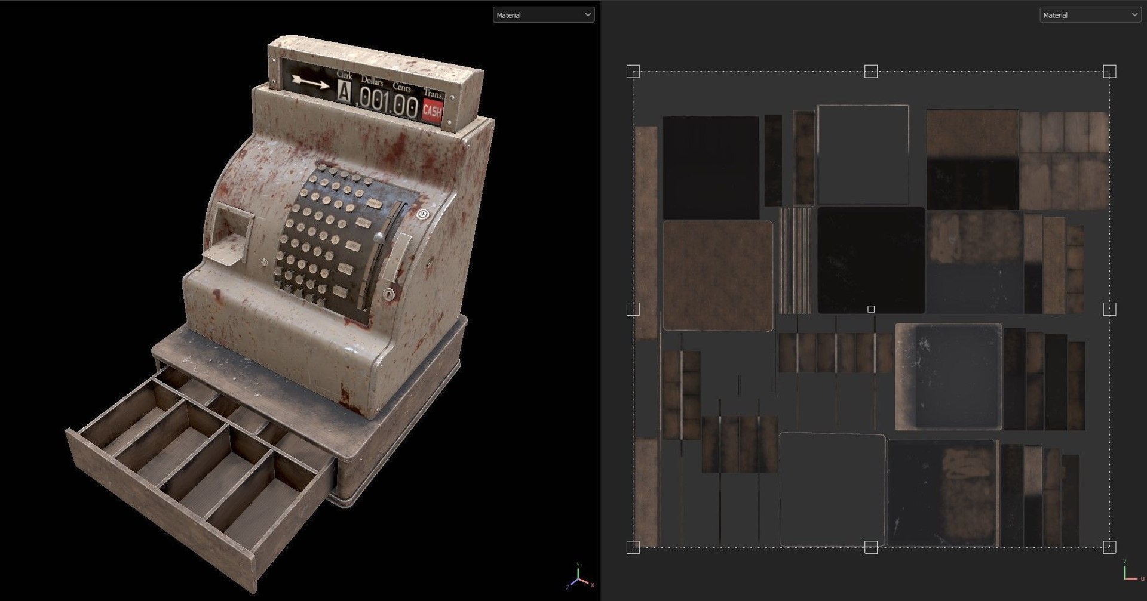The height and width of the screenshot is (601, 1147).
Task: Click the striped vertical UV island
Action: [x=795, y=260]
